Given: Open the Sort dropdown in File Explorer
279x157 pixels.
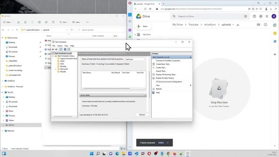Looking at the screenshot, I should pos(64,22).
